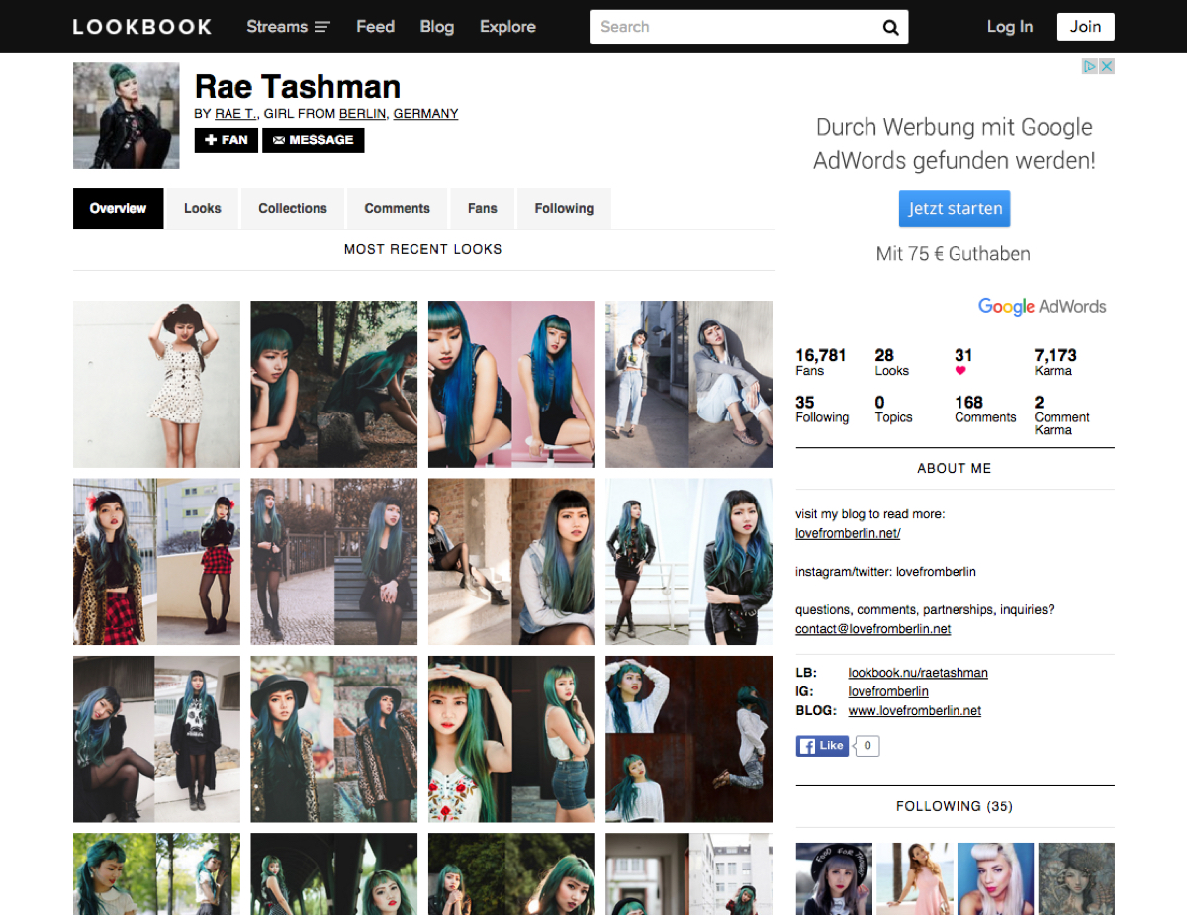This screenshot has width=1187, height=915.
Task: Click the contact@lovefromberlin.net email link
Action: pos(872,629)
